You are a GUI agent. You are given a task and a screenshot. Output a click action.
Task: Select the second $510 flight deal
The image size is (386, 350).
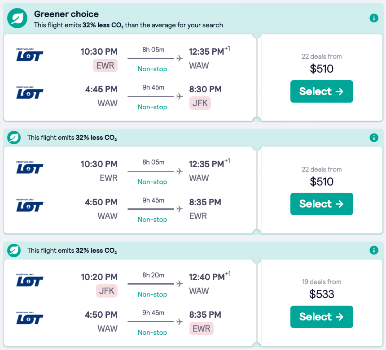point(321,204)
